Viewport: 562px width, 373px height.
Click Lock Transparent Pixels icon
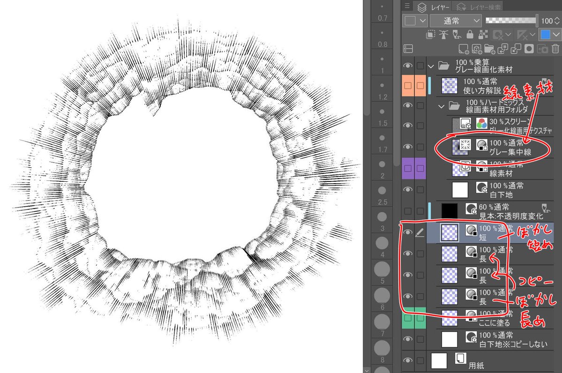click(483, 34)
